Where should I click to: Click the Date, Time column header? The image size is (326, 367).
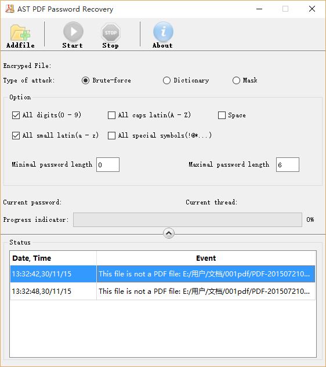[53, 258]
